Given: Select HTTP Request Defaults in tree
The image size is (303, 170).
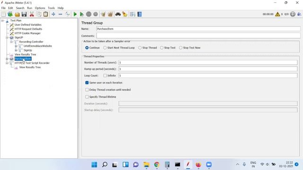Looking at the screenshot, I should pyautogui.click(x=28, y=29).
